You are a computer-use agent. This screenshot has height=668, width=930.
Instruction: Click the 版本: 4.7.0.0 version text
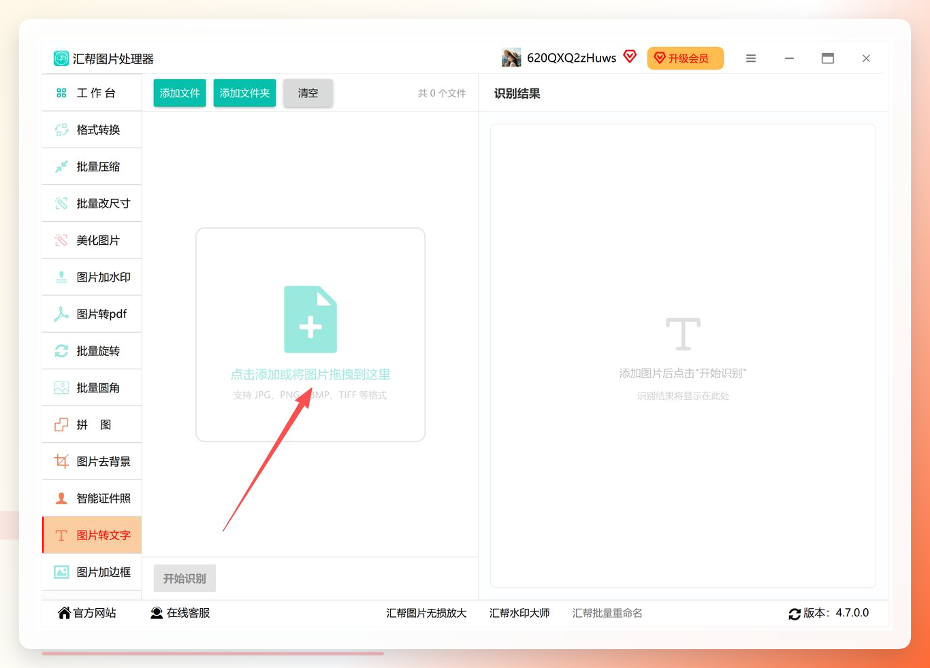coord(836,613)
